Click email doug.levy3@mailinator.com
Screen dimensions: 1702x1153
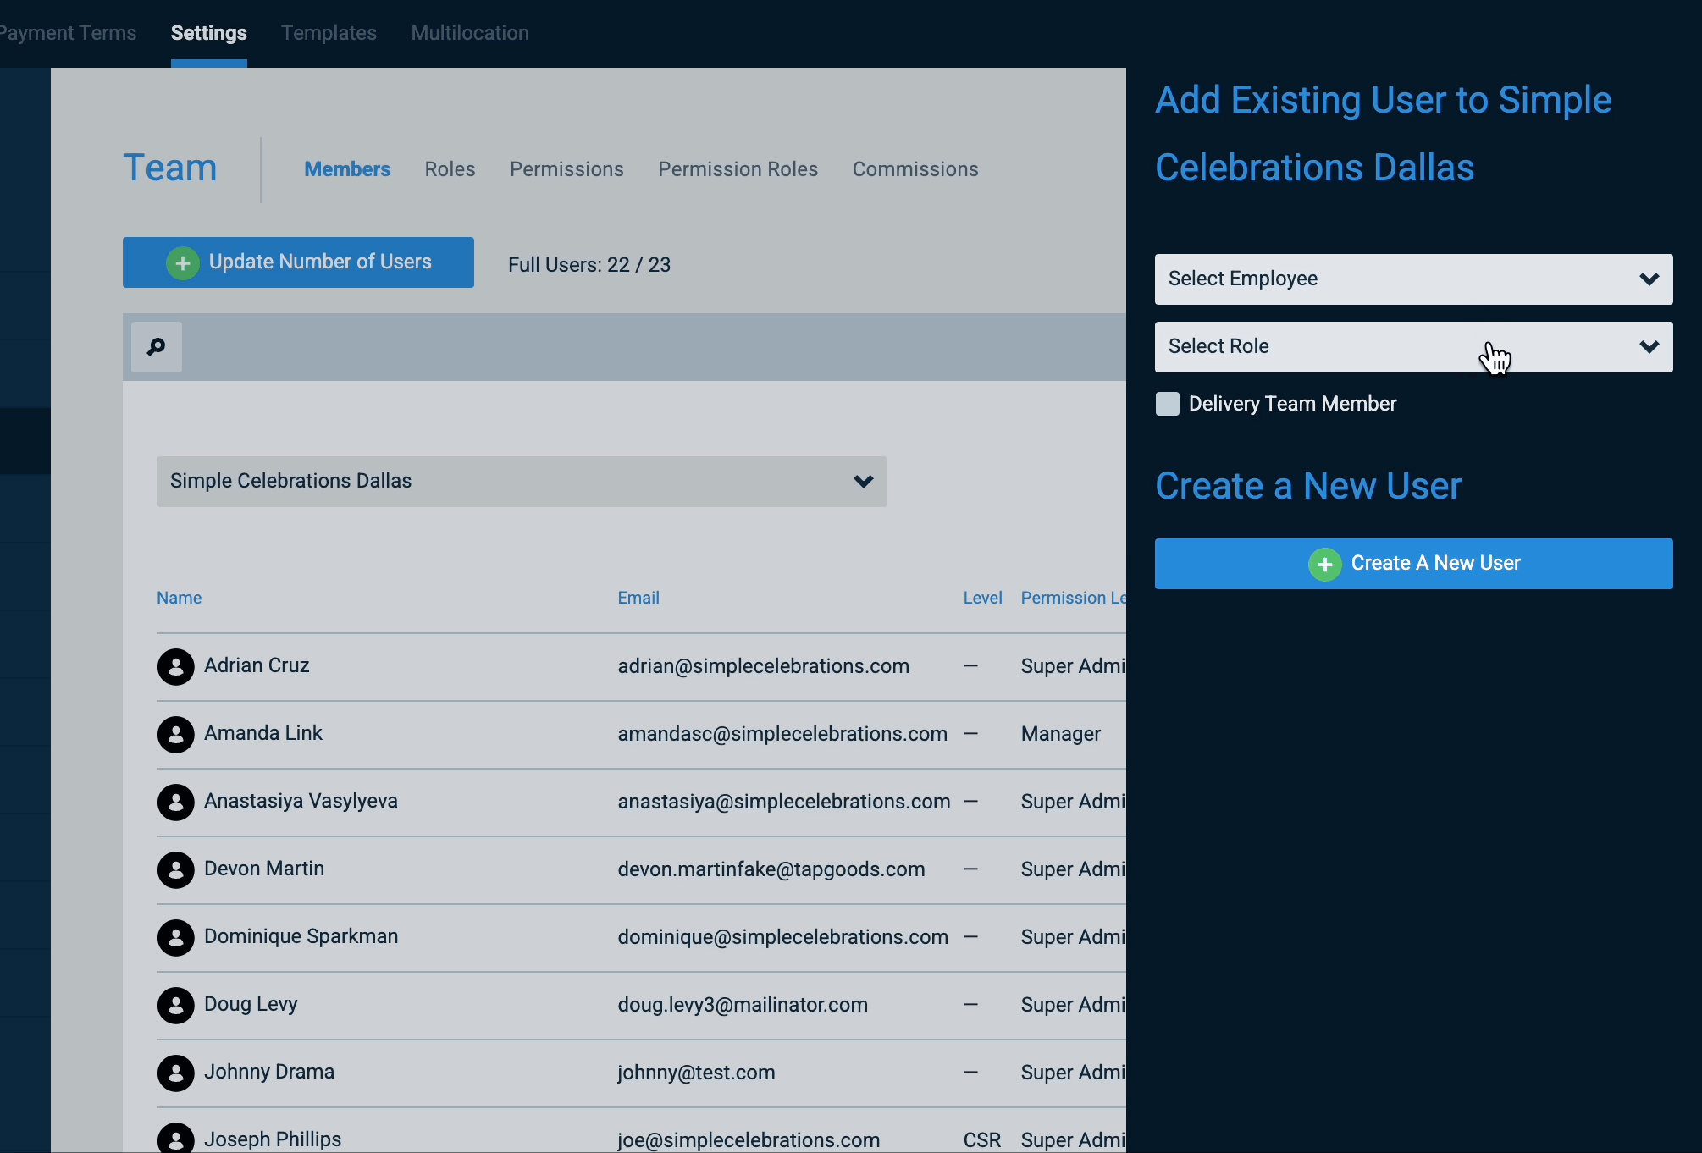click(x=743, y=1005)
